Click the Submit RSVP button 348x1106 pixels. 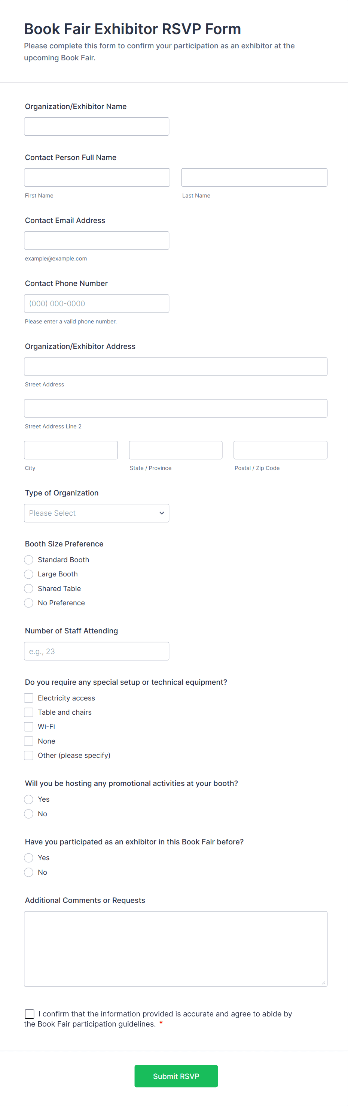[176, 1076]
